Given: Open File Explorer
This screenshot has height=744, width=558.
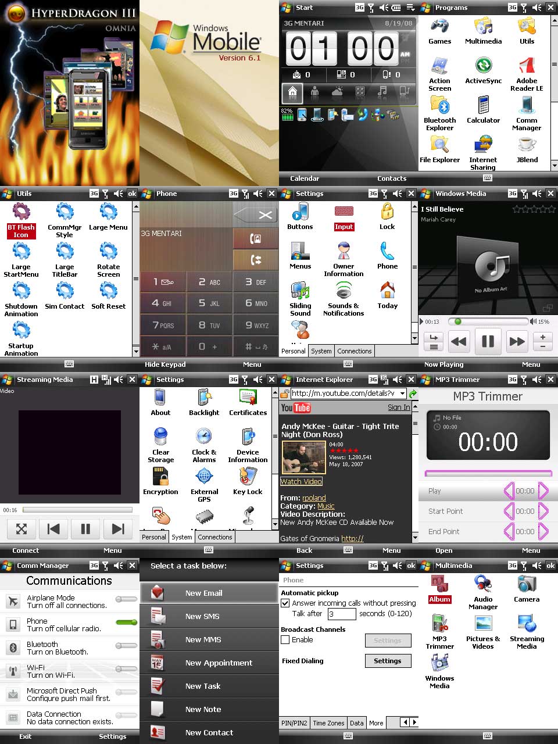Looking at the screenshot, I should coord(439,149).
